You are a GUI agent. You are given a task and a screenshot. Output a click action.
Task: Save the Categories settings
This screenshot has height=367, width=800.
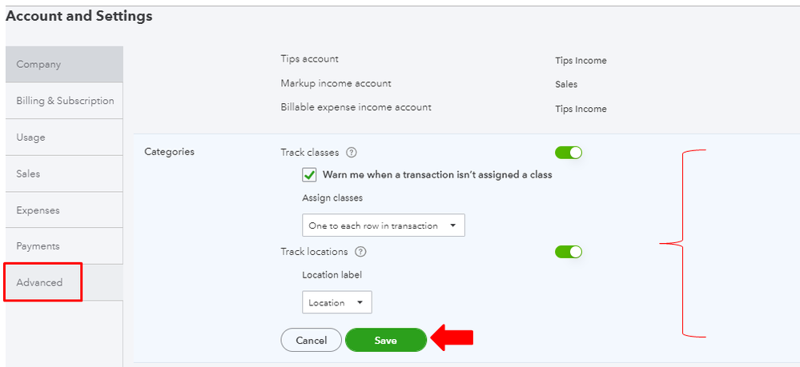[385, 340]
